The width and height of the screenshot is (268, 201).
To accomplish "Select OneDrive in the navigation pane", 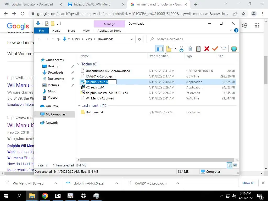I will (52, 106).
